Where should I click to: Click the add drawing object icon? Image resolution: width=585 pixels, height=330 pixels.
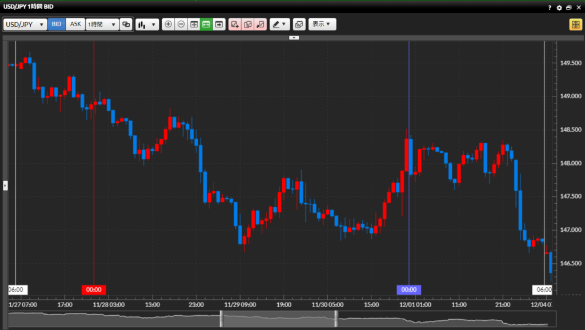click(x=235, y=25)
